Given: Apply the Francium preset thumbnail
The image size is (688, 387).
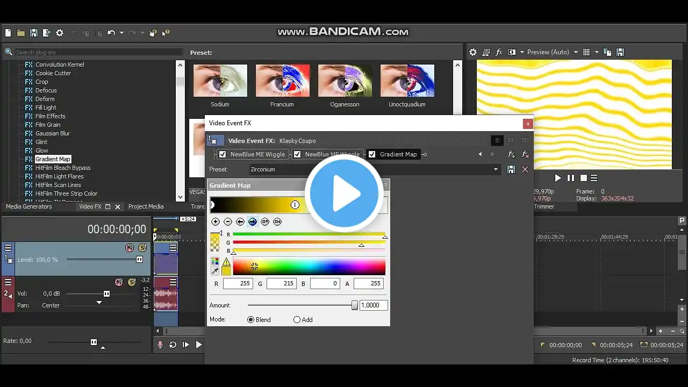Looking at the screenshot, I should pos(282,81).
